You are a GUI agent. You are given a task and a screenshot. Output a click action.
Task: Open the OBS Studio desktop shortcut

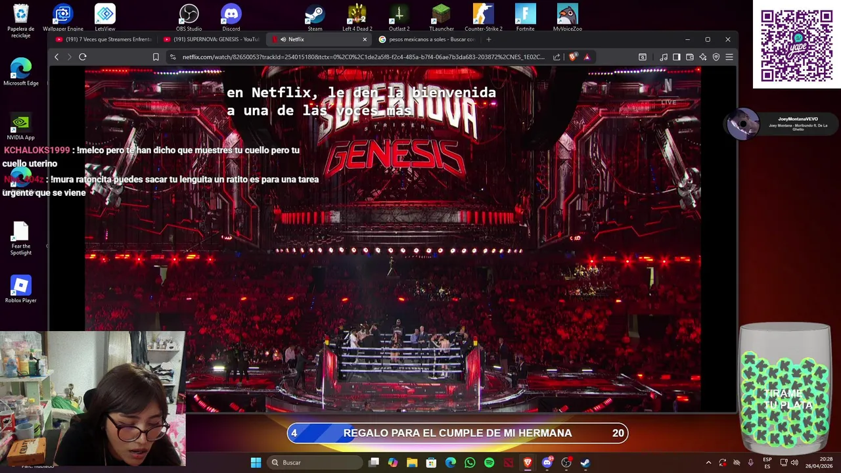(x=189, y=18)
